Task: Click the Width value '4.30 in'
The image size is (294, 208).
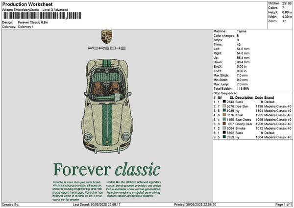Action: (287, 17)
